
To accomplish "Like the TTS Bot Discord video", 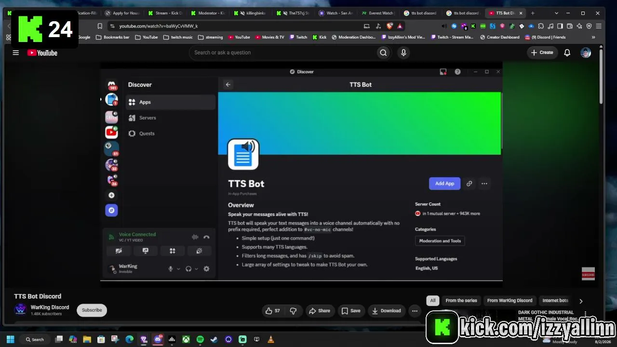I will pos(273,311).
